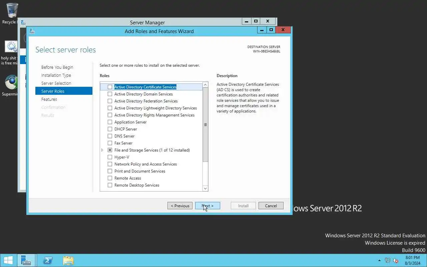Check Remote Desktop Services role
Viewport: 427px width, 267px height.
pos(110,185)
